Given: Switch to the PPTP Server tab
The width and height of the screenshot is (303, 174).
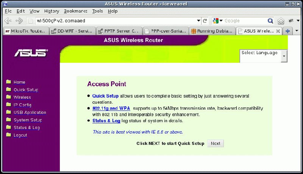Looking at the screenshot, I should 119,31.
